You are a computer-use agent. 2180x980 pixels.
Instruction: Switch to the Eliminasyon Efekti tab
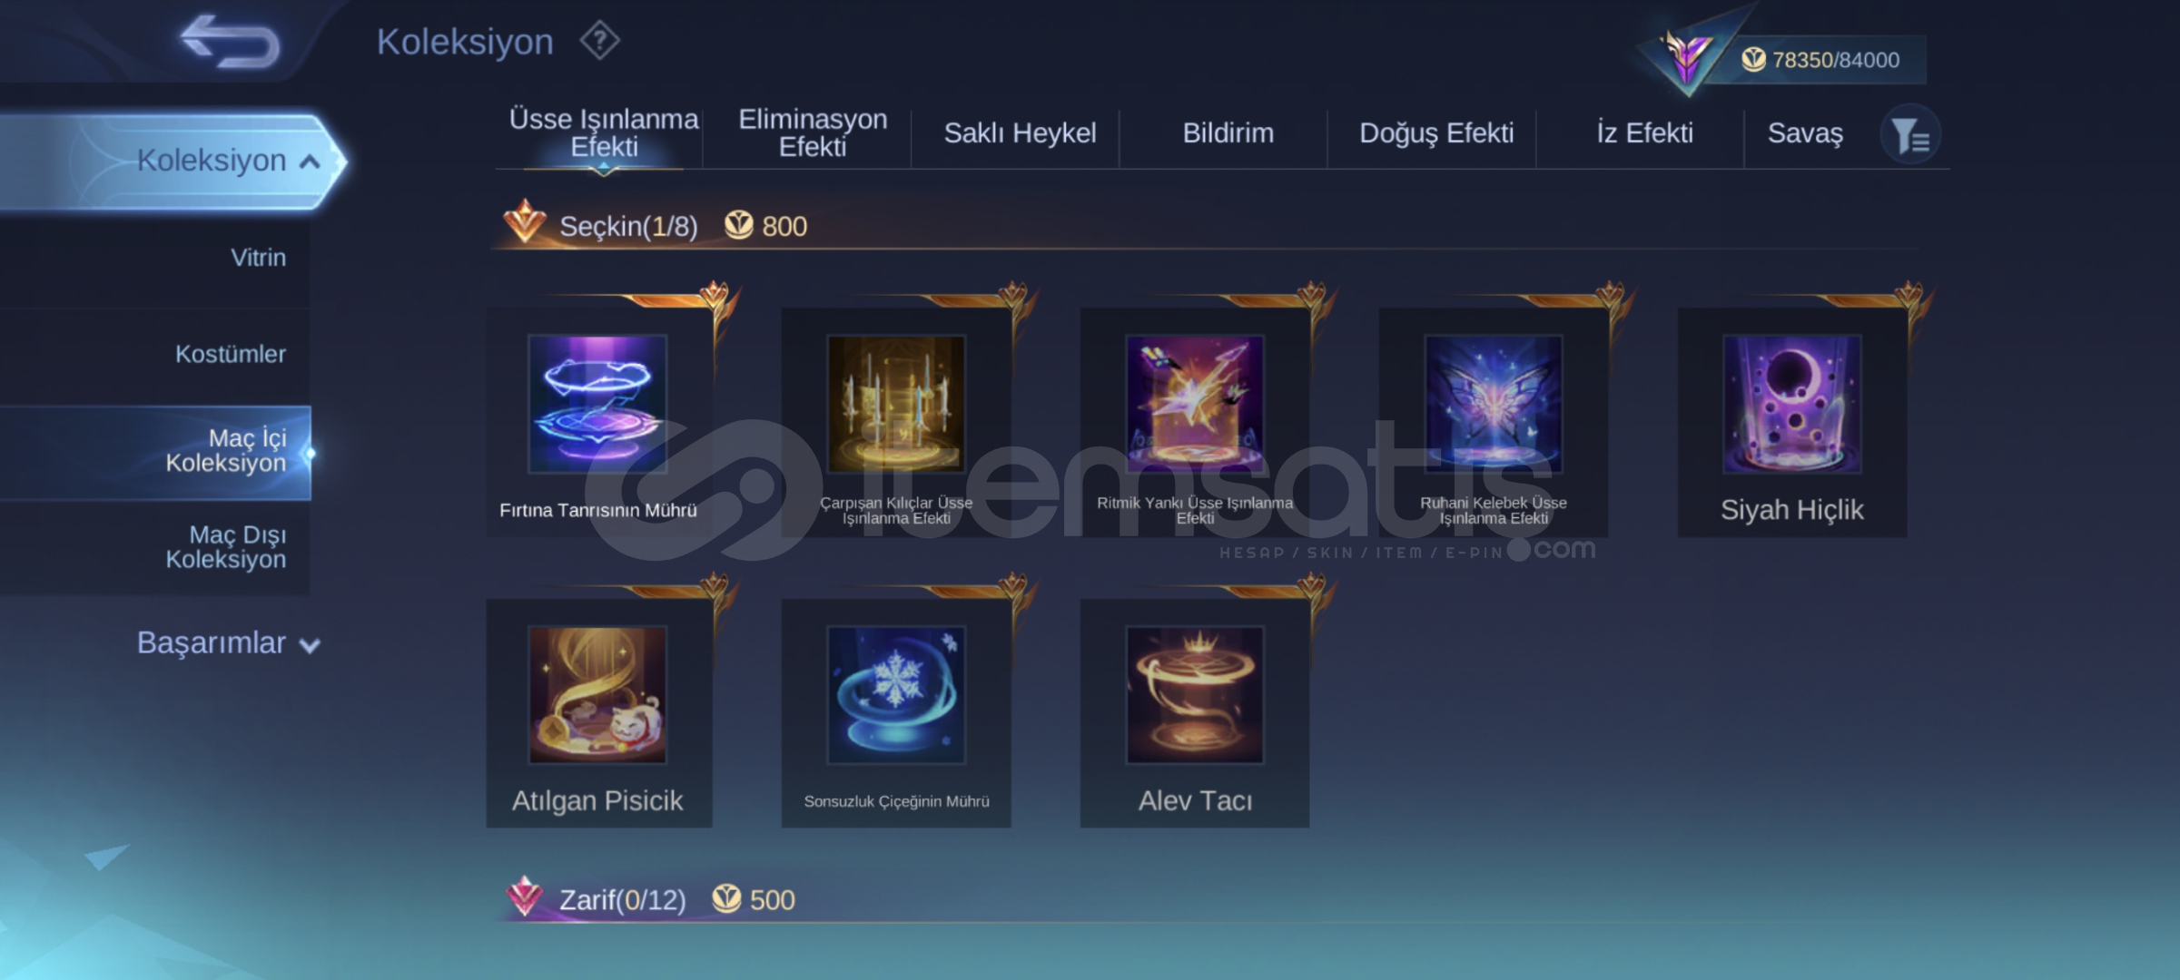pyautogui.click(x=813, y=133)
